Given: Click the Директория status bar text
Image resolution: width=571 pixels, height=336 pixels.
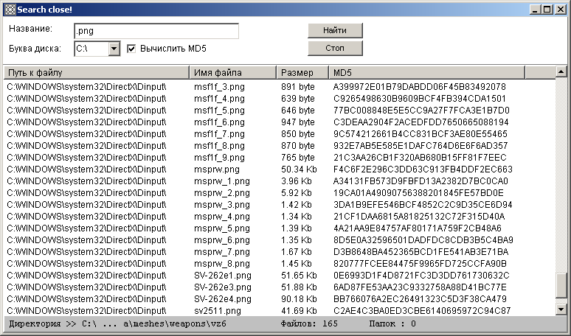Looking at the screenshot, I should 117,323.
